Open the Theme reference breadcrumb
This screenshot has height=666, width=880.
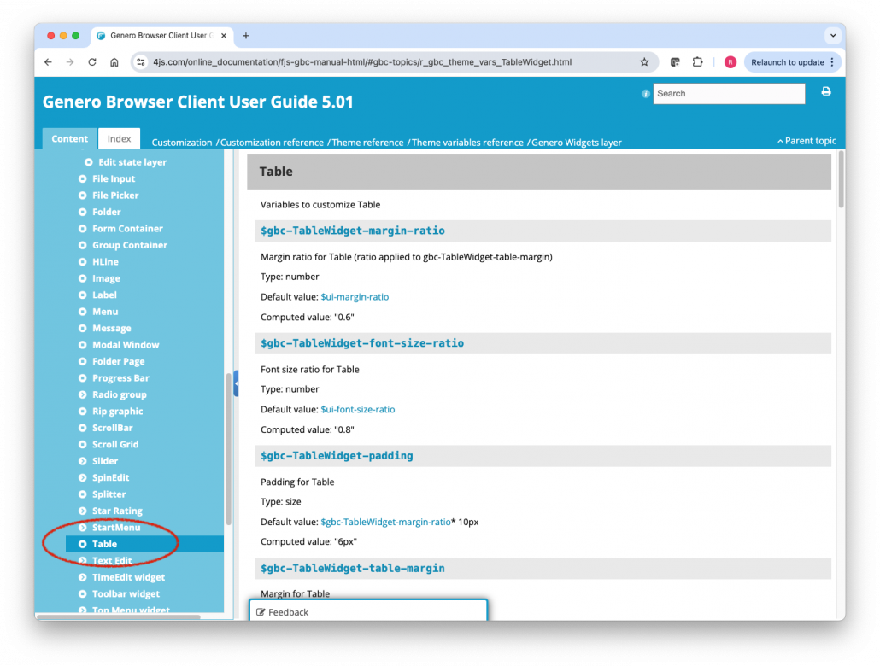(x=367, y=143)
